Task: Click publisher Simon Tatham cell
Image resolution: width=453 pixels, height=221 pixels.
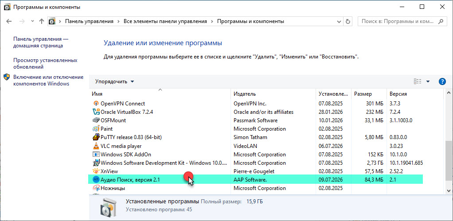Action: click(x=250, y=137)
